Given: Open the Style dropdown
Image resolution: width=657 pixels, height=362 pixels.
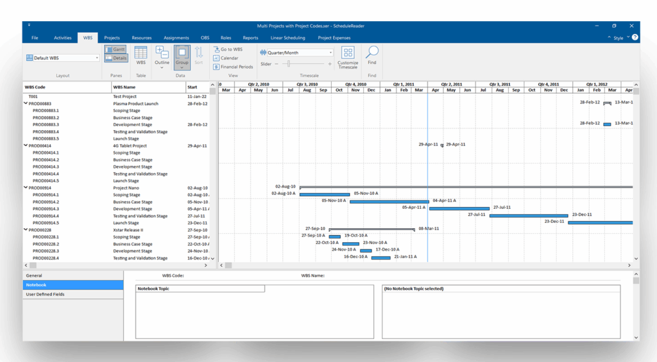Looking at the screenshot, I should (620, 38).
